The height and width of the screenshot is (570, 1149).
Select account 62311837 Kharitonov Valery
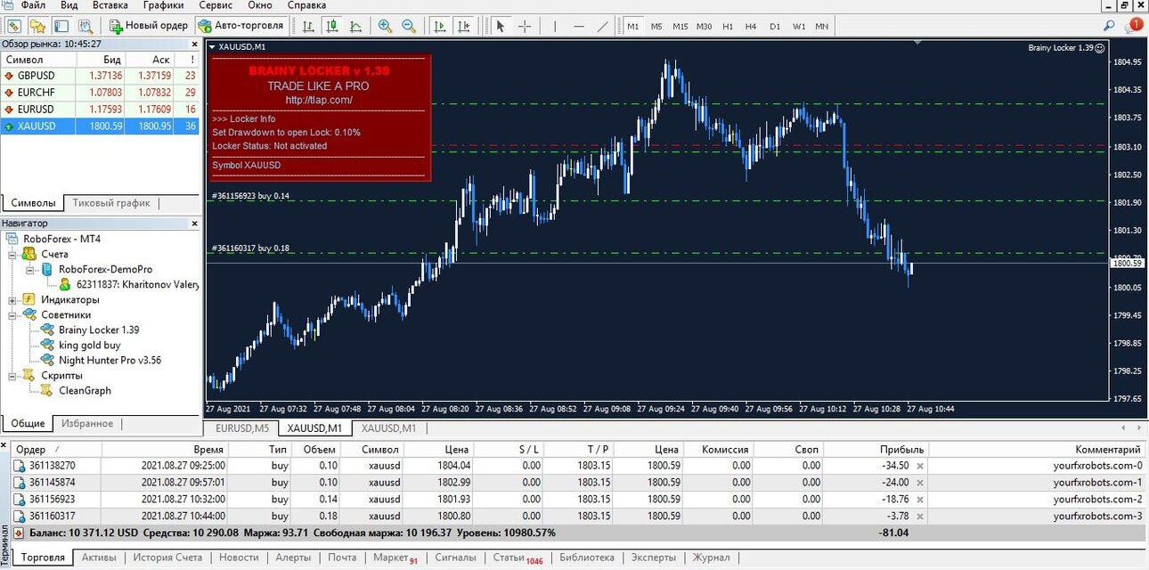(x=137, y=284)
